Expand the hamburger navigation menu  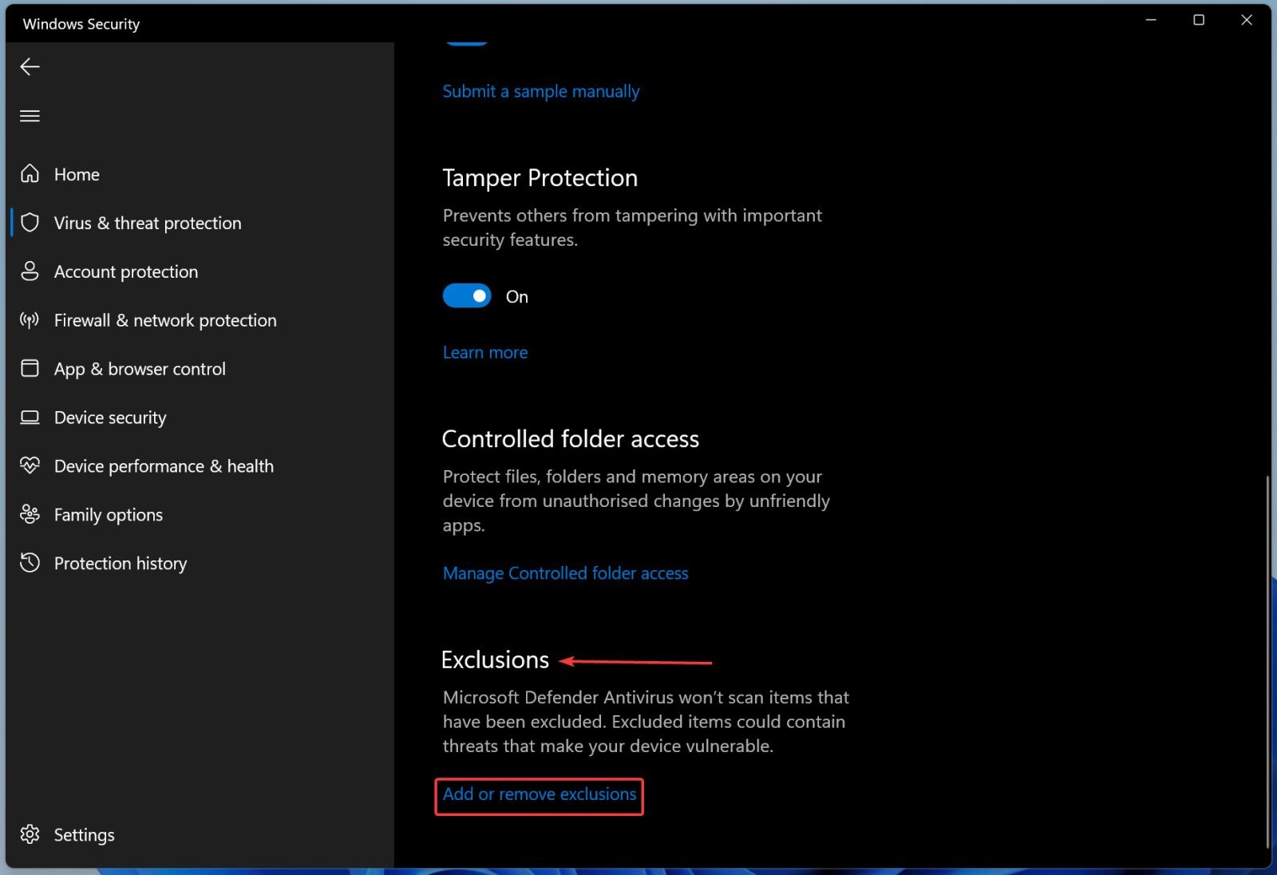coord(30,116)
